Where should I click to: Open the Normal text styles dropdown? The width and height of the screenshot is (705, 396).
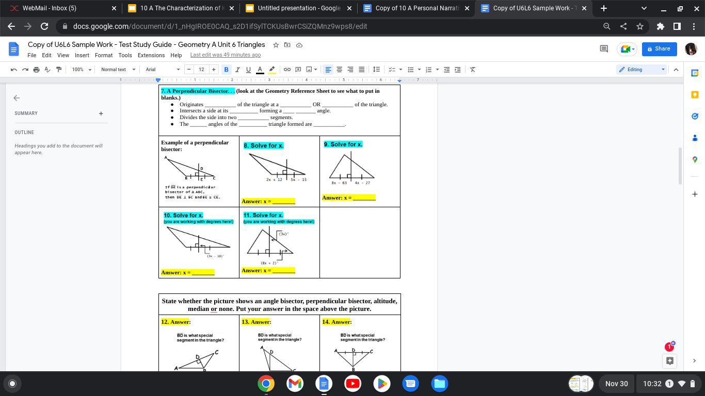coord(118,70)
